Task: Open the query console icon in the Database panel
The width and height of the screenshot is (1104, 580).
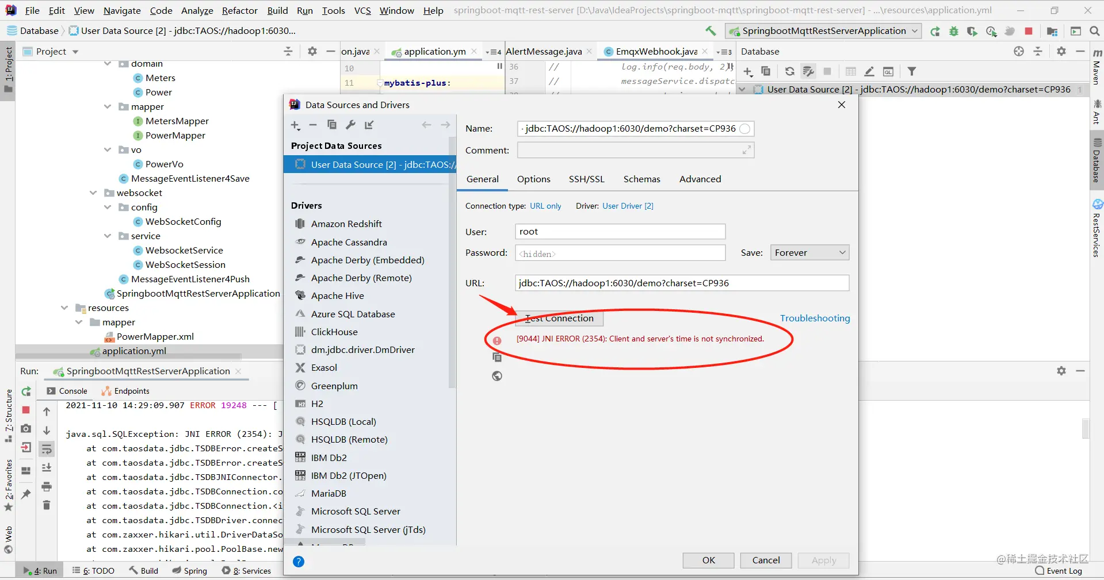Action: coord(888,71)
